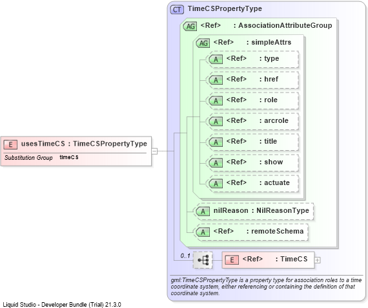Image resolution: width=368 pixels, height=308 pixels.
Task: Click the ': arcrole' attribute label
Action: (274, 120)
